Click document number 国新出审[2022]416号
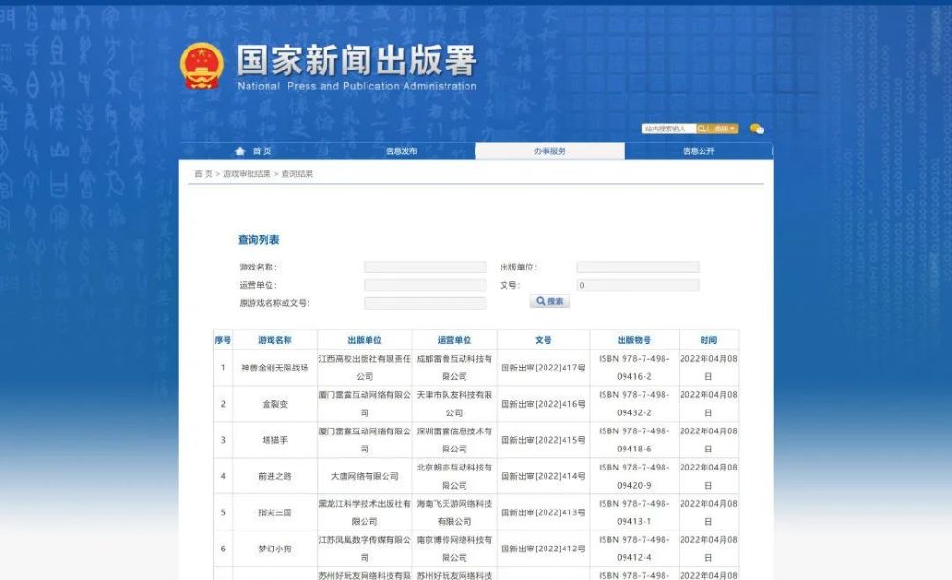This screenshot has width=952, height=580. coord(544,404)
